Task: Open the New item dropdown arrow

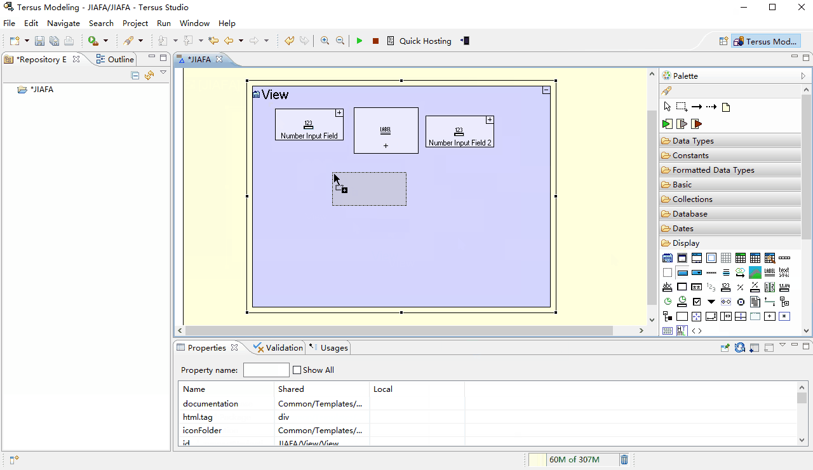Action: [x=27, y=41]
